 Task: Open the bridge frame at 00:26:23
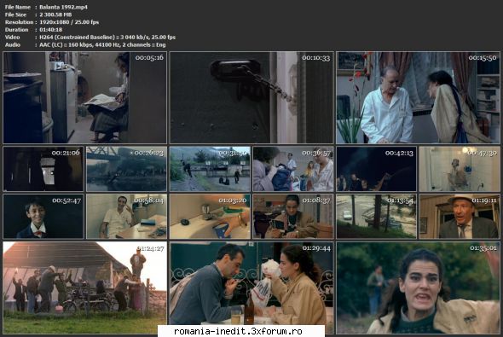tap(126, 169)
